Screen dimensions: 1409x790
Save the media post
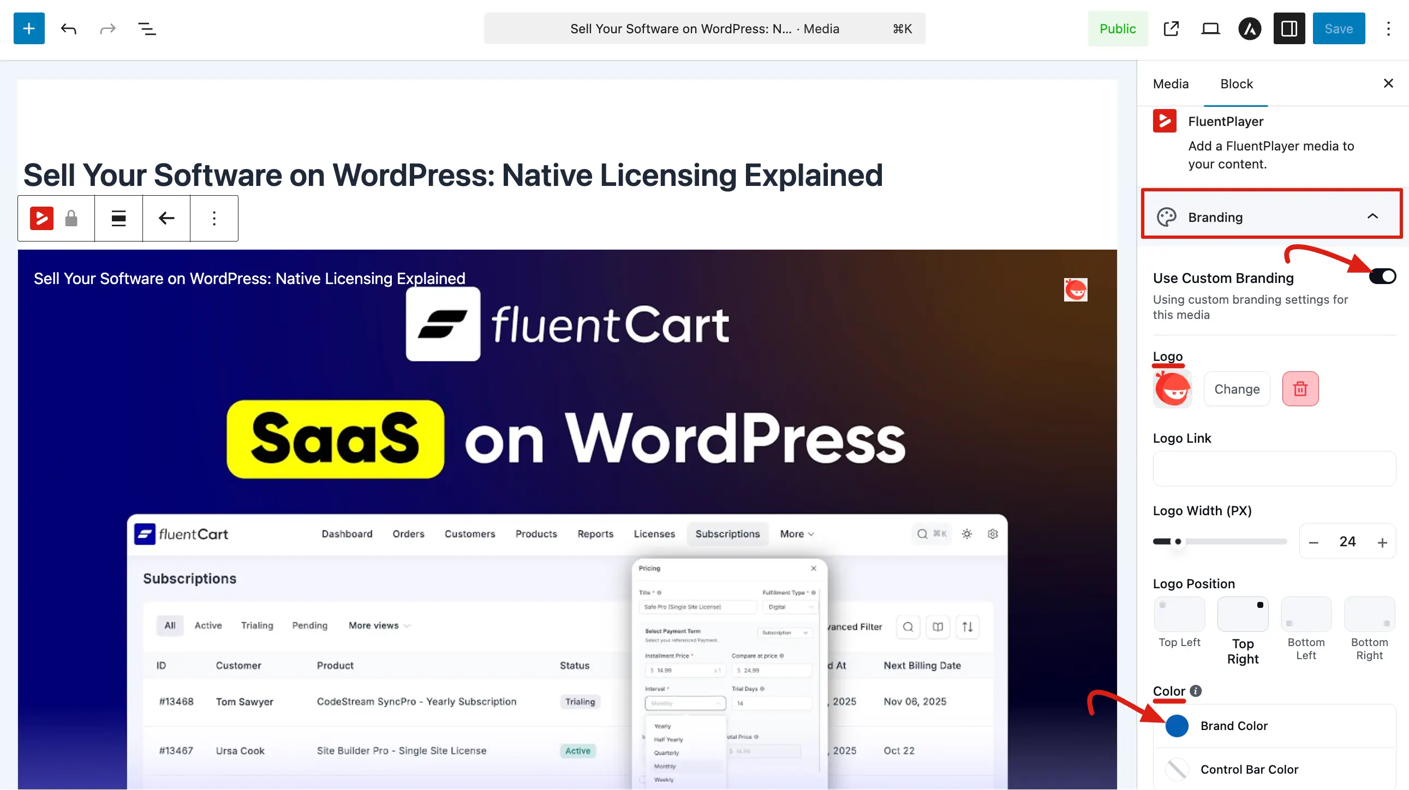[1339, 28]
